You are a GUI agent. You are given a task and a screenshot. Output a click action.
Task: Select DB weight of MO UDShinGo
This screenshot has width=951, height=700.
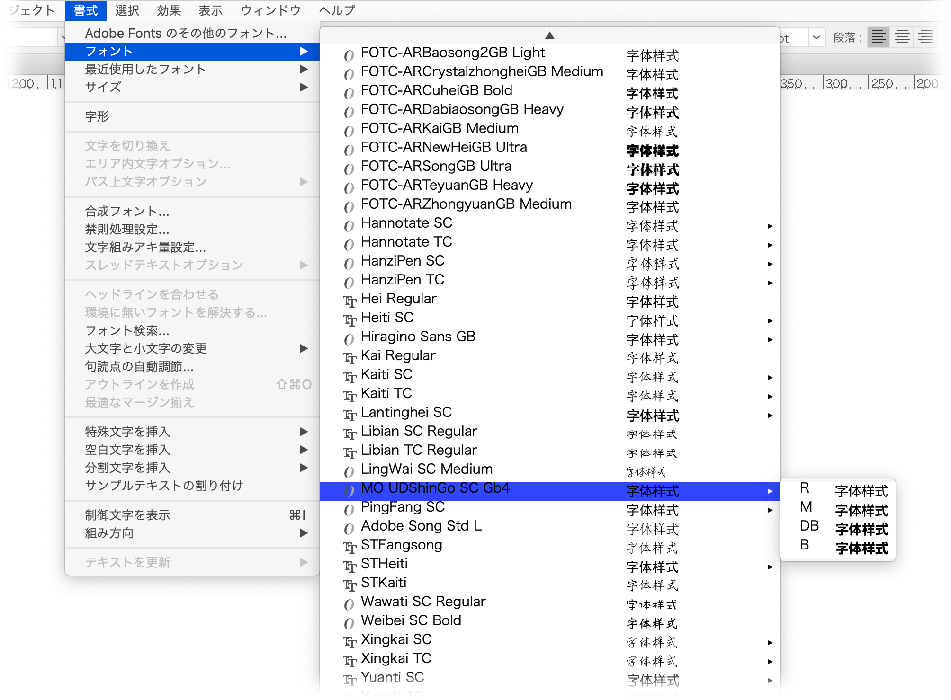tap(837, 529)
